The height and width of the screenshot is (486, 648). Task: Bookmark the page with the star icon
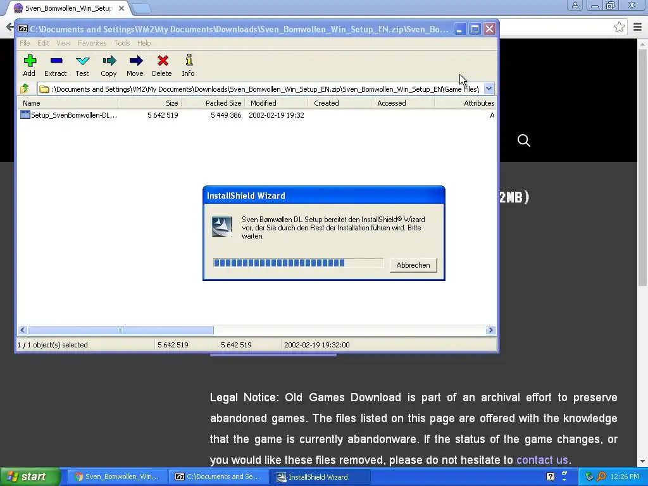coord(619,27)
